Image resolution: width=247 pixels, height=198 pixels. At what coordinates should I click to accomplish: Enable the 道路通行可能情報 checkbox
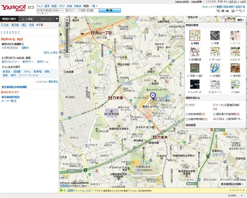[214, 114]
